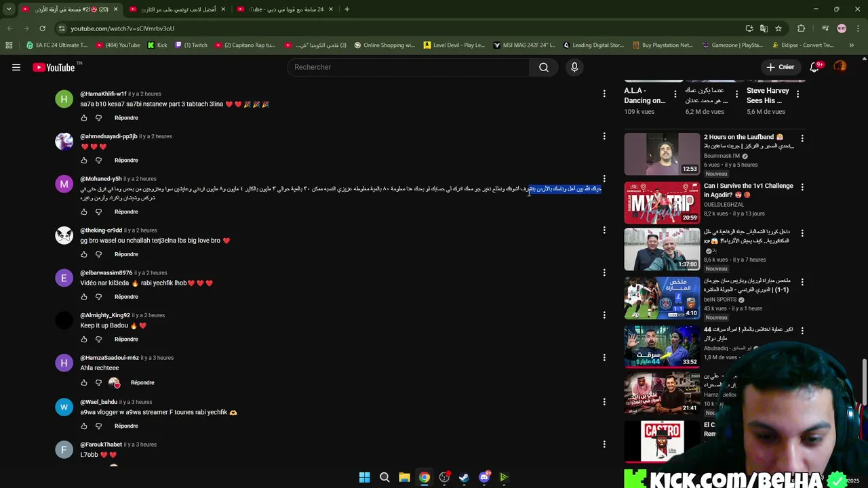This screenshot has width=868, height=488.
Task: Open the Windows Start menu
Action: 364,477
